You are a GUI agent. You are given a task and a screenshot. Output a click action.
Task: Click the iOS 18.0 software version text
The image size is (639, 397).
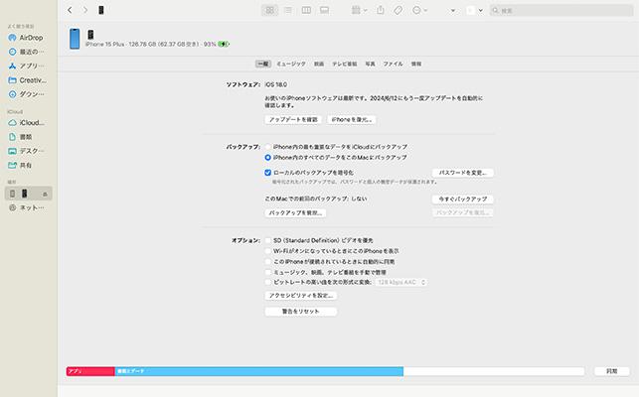click(x=276, y=84)
